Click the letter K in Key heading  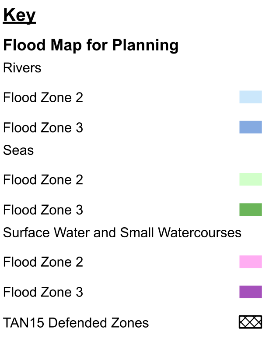[9, 14]
